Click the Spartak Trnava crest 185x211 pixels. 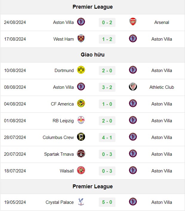81,154
